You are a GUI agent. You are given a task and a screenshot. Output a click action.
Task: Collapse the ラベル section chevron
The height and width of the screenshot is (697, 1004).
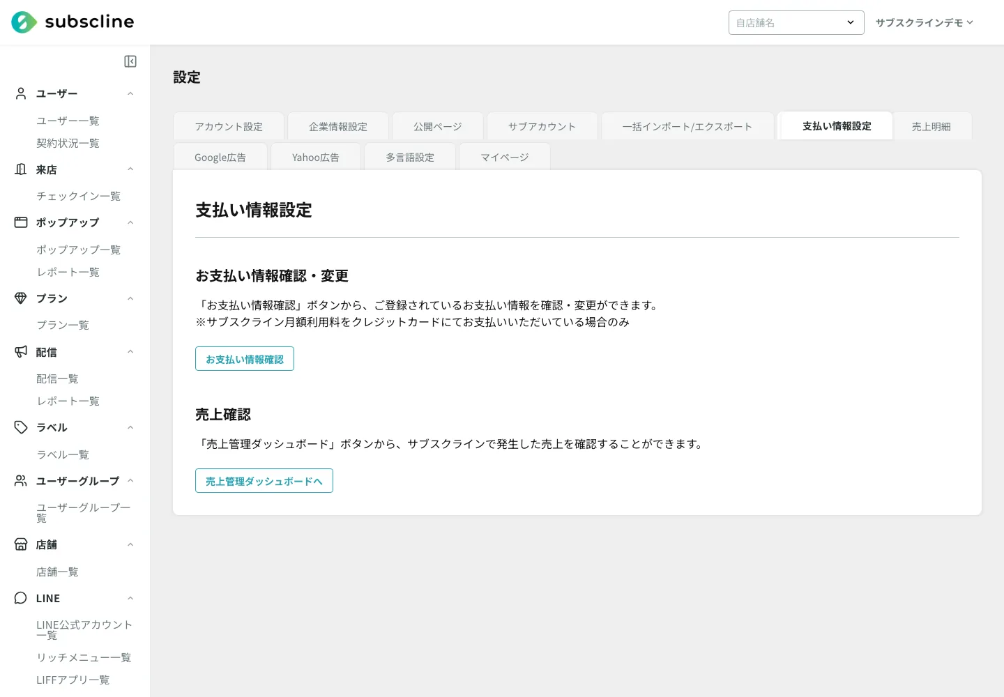point(130,427)
